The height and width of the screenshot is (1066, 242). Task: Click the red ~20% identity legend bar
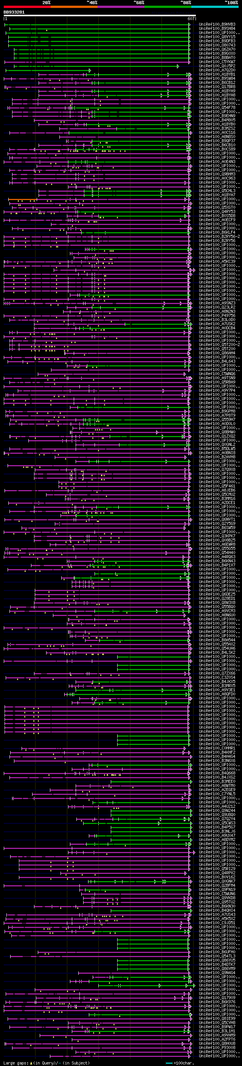click(27, 7)
